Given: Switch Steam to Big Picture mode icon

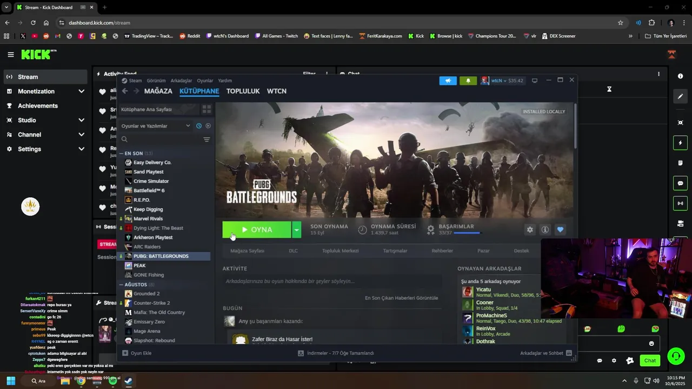Looking at the screenshot, I should click(x=535, y=81).
